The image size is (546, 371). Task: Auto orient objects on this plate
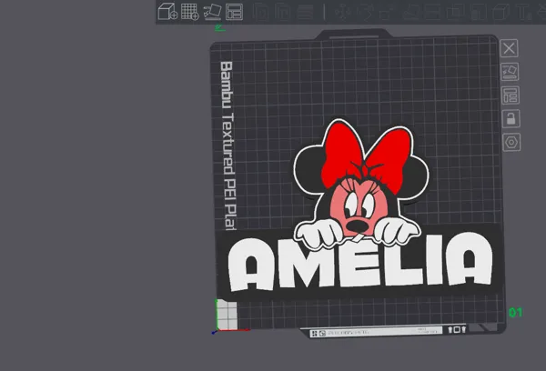pyautogui.click(x=510, y=72)
